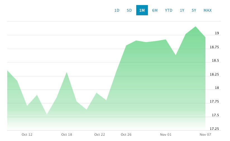This screenshot has width=230, height=141.
Task: Select the 5D time range
Action: [129, 10]
